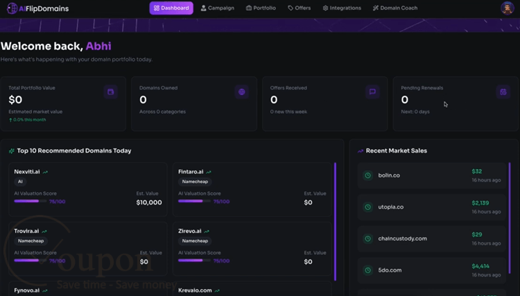
Task: Click the $32 sale price
Action: coord(477,171)
